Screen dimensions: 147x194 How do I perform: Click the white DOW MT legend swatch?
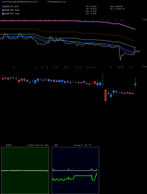pyautogui.click(x=3, y=10)
